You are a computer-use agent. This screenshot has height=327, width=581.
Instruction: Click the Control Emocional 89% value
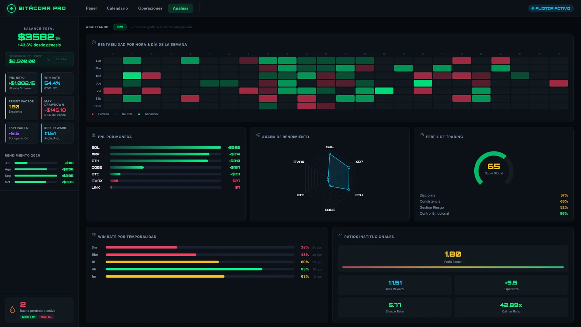click(x=564, y=214)
